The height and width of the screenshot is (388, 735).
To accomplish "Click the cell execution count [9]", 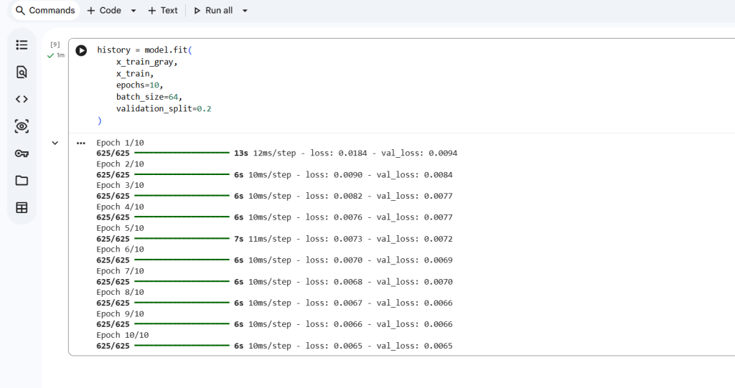I will click(55, 44).
